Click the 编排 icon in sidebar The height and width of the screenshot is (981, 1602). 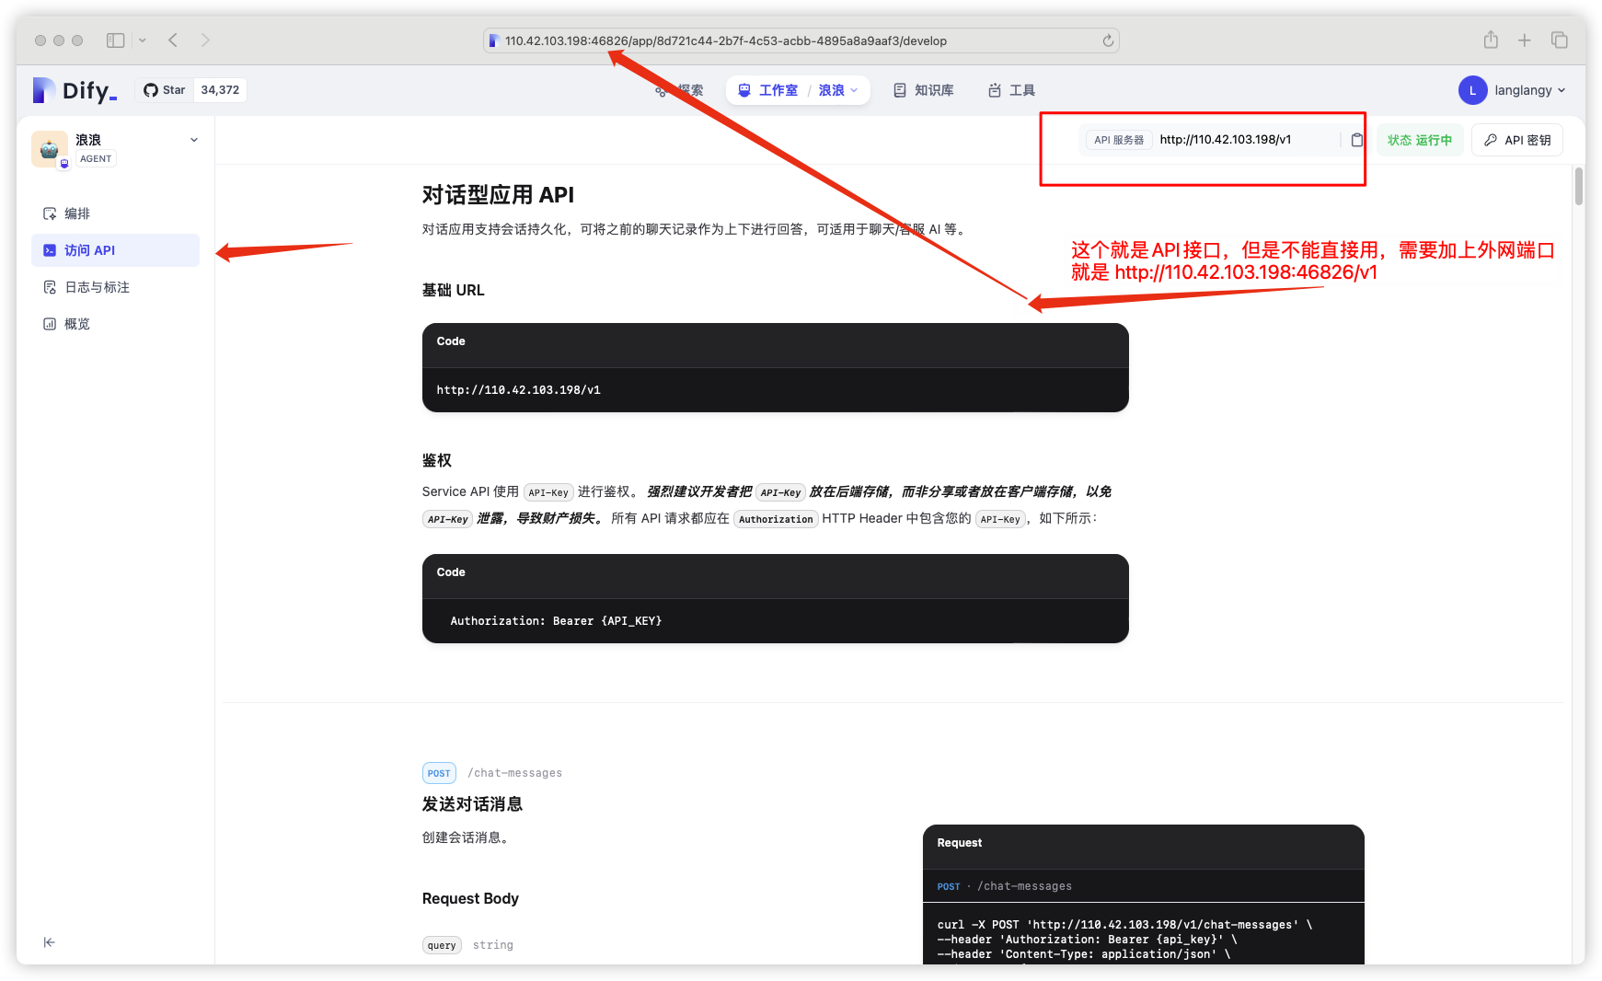(x=50, y=214)
